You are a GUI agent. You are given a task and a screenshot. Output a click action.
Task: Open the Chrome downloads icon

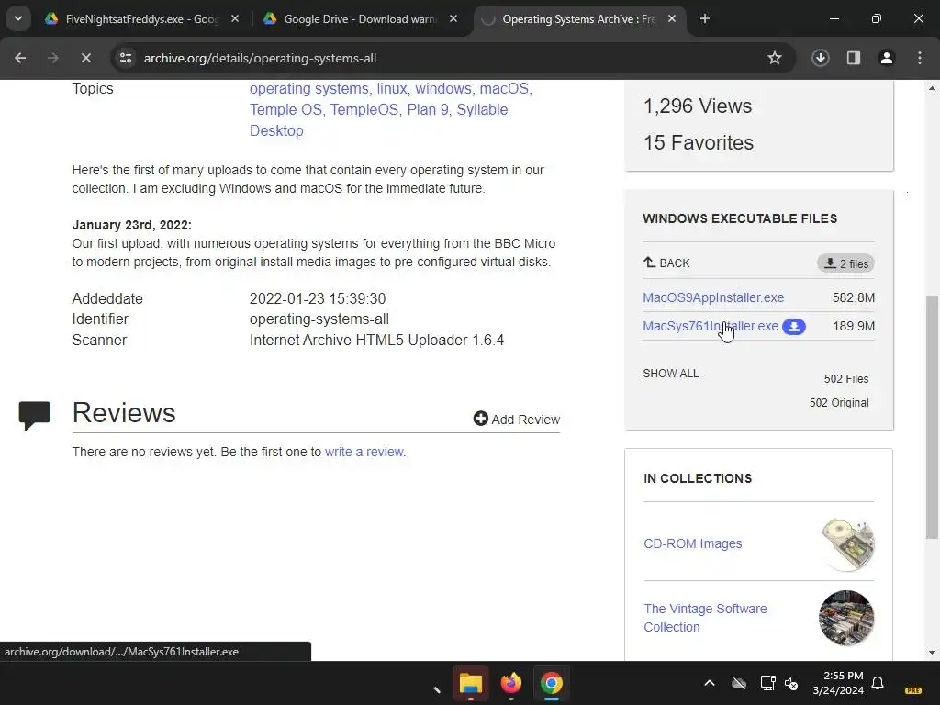pos(821,58)
